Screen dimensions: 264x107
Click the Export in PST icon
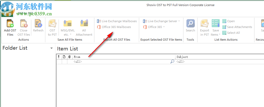point(205,24)
